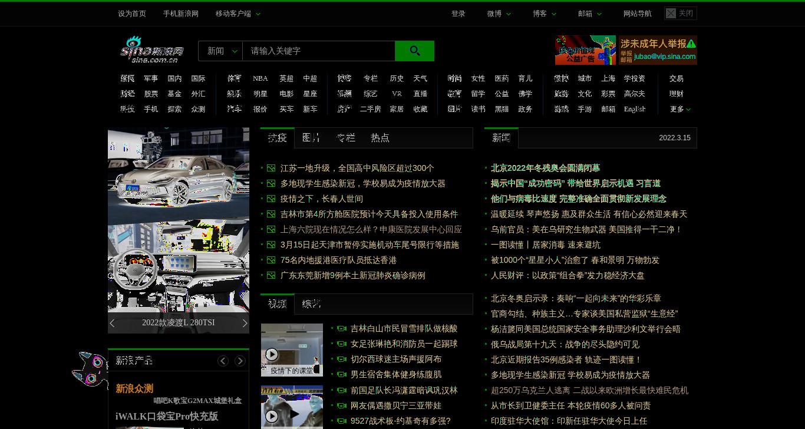Expand the 微博 top-bar dropdown
Image resolution: width=805 pixels, height=429 pixels.
point(499,14)
